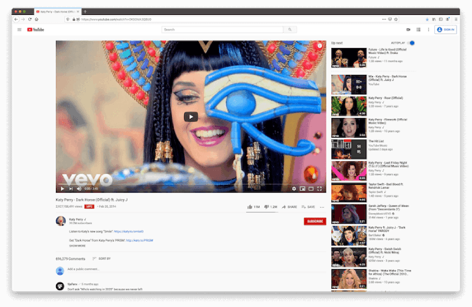
Task: Open a new browser tab
Action: [85, 11]
